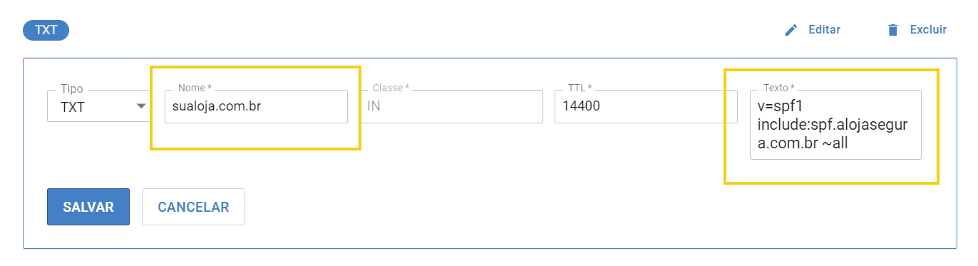Open the Tipo combo box showing TXT
The image size is (978, 266).
click(x=99, y=106)
